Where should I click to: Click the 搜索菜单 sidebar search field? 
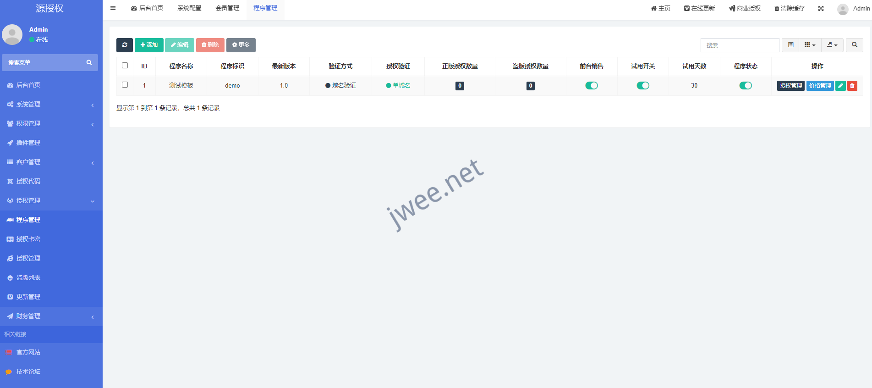click(x=44, y=62)
